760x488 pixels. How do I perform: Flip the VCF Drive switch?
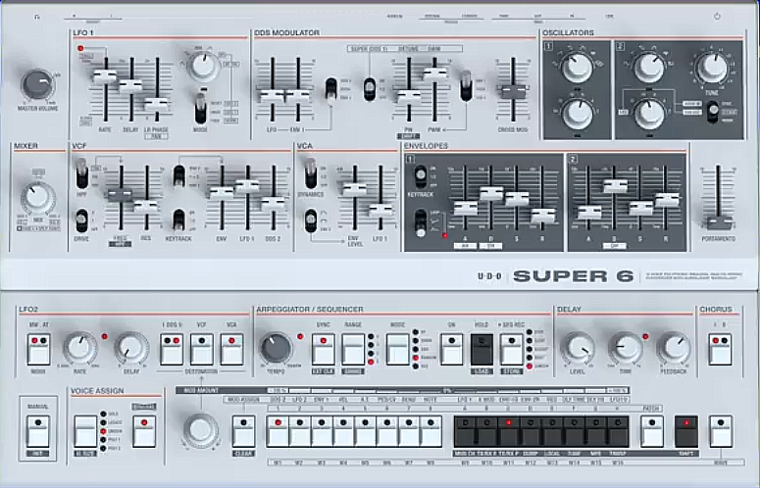[82, 220]
